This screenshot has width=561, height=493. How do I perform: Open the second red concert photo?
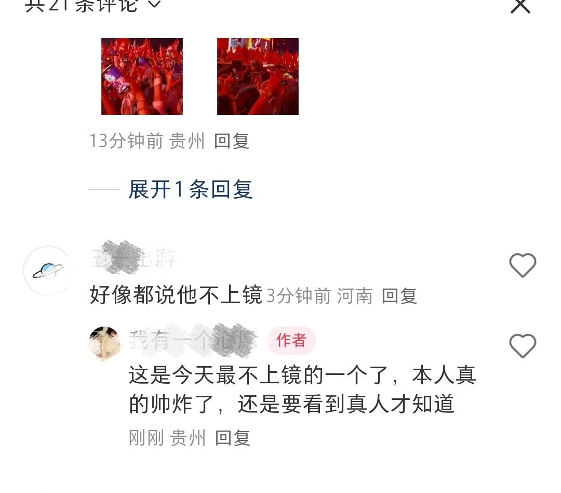[258, 76]
